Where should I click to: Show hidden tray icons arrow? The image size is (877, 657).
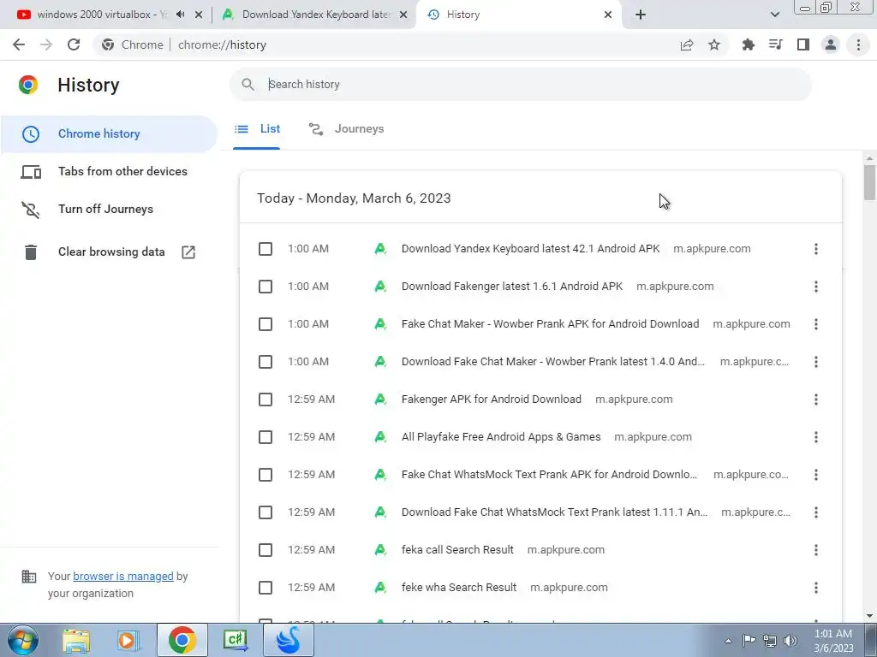pyautogui.click(x=728, y=641)
